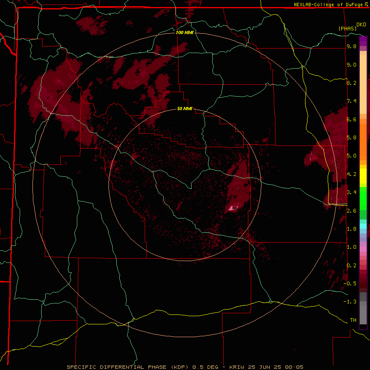Image resolution: width=370 pixels, height=370 pixels.
Task: Click the 1.8 scale value
Action: point(351,229)
